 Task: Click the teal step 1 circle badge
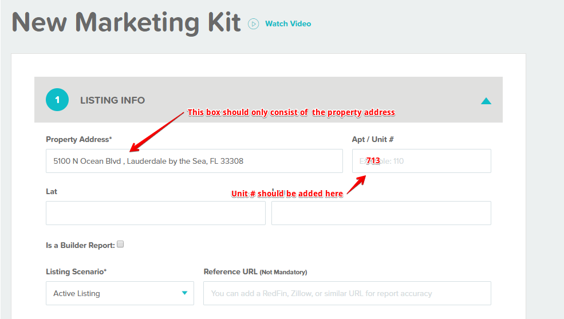[x=57, y=100]
